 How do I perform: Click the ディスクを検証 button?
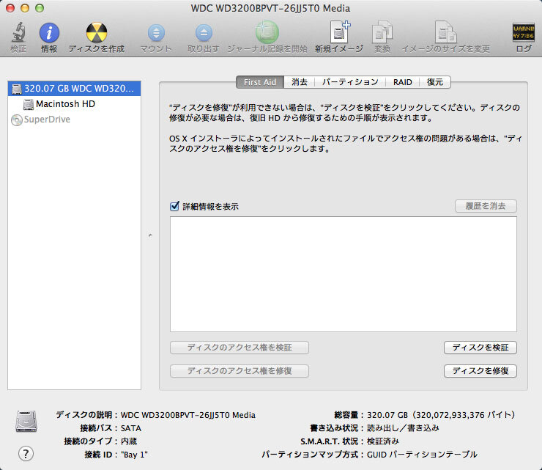(x=480, y=348)
